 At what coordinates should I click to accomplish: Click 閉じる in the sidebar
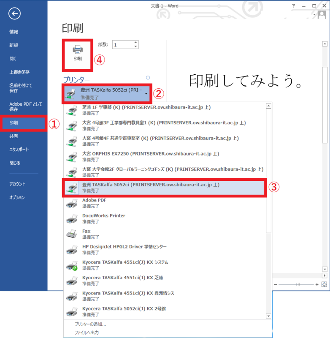click(15, 163)
